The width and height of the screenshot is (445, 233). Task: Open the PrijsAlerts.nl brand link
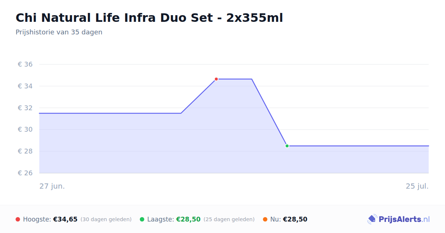click(x=399, y=219)
